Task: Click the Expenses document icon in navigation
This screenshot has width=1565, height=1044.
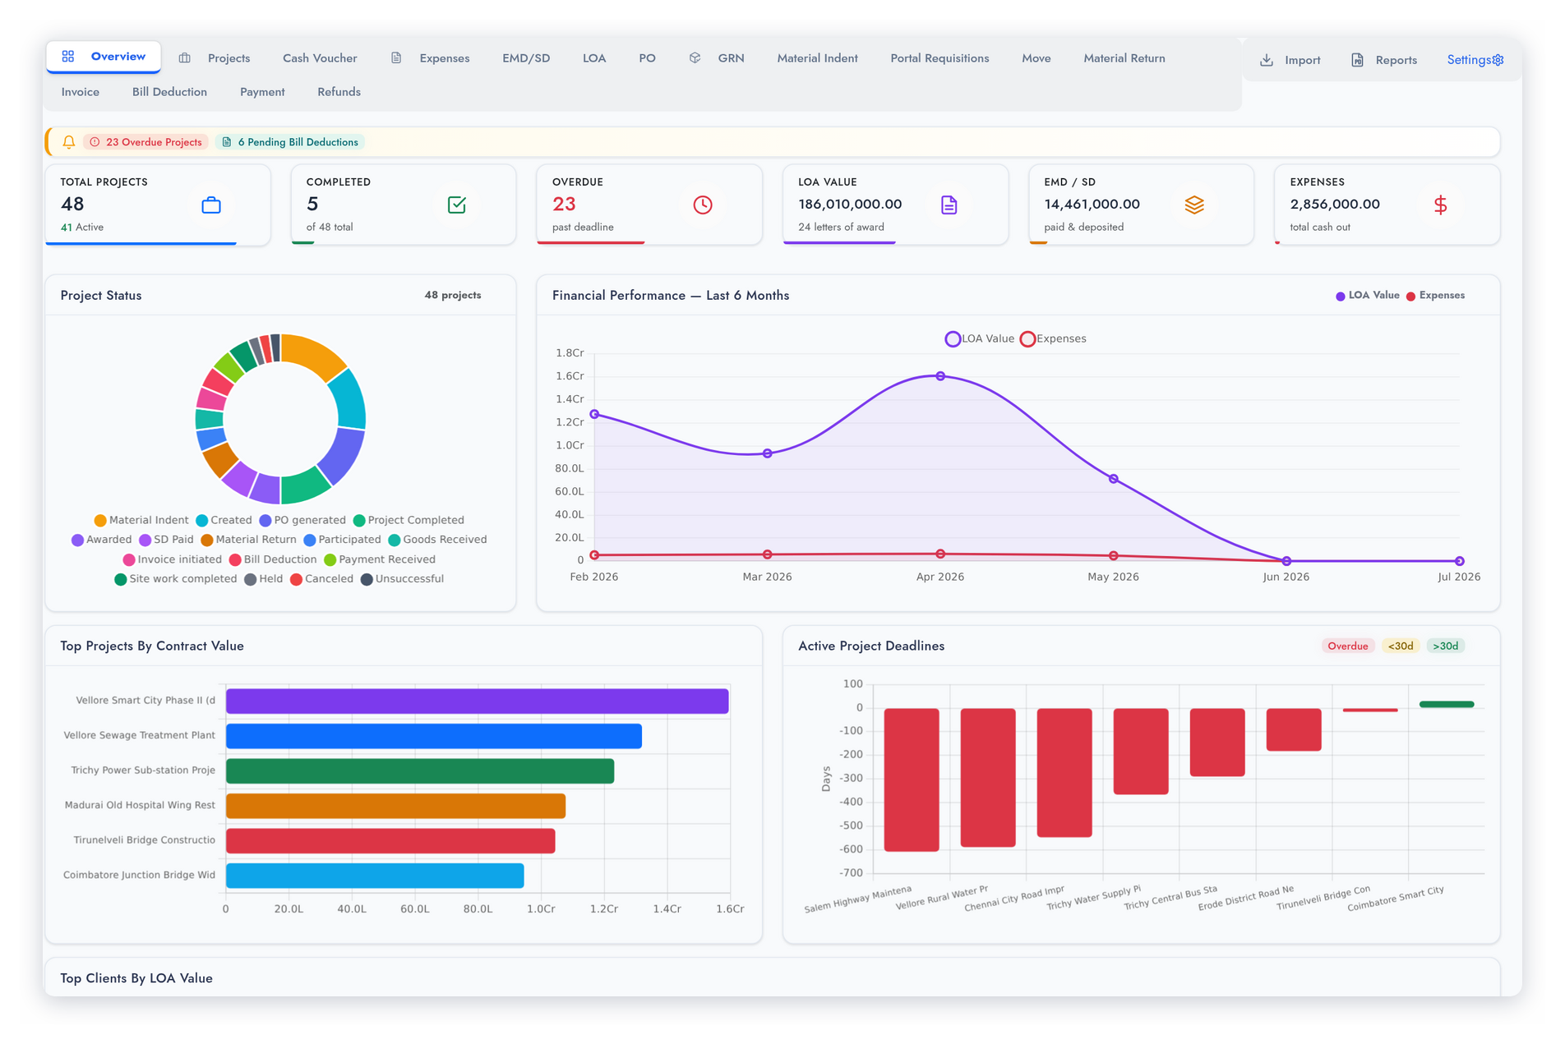Action: [396, 58]
